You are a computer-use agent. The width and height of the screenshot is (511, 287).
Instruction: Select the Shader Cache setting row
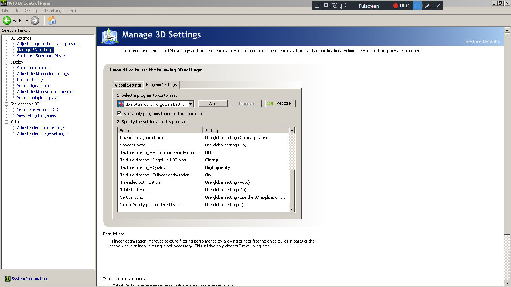[203, 145]
